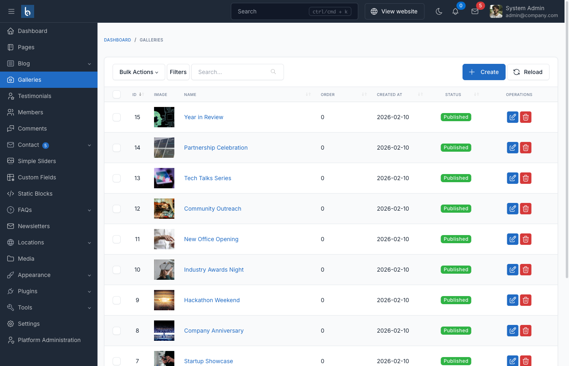Click the Hackathon Weekend thumbnail image
Viewport: 569px width, 366px height.
pyautogui.click(x=164, y=300)
